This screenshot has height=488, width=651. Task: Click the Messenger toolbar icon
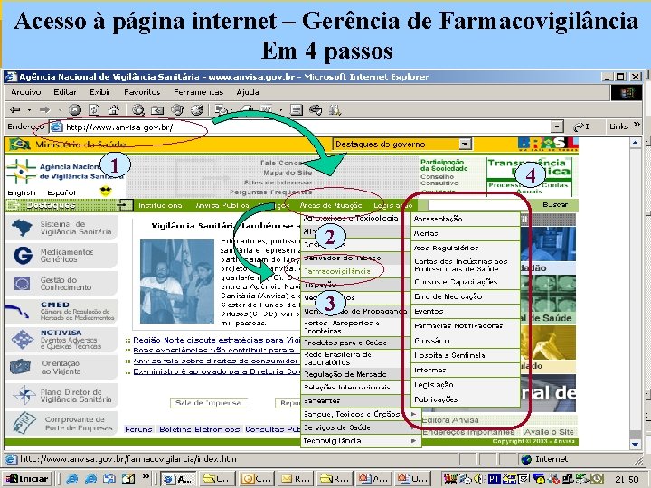coord(316,110)
